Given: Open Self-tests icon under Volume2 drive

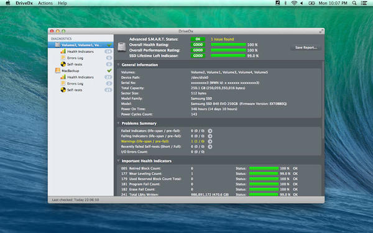Looking at the screenshot, I should click(x=63, y=64).
